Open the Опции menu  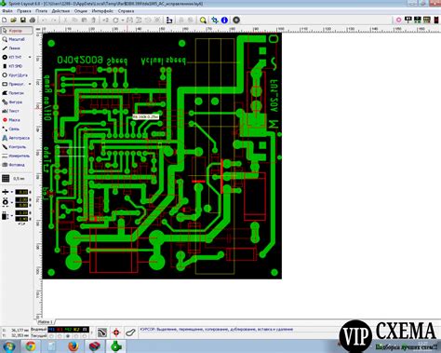point(81,11)
